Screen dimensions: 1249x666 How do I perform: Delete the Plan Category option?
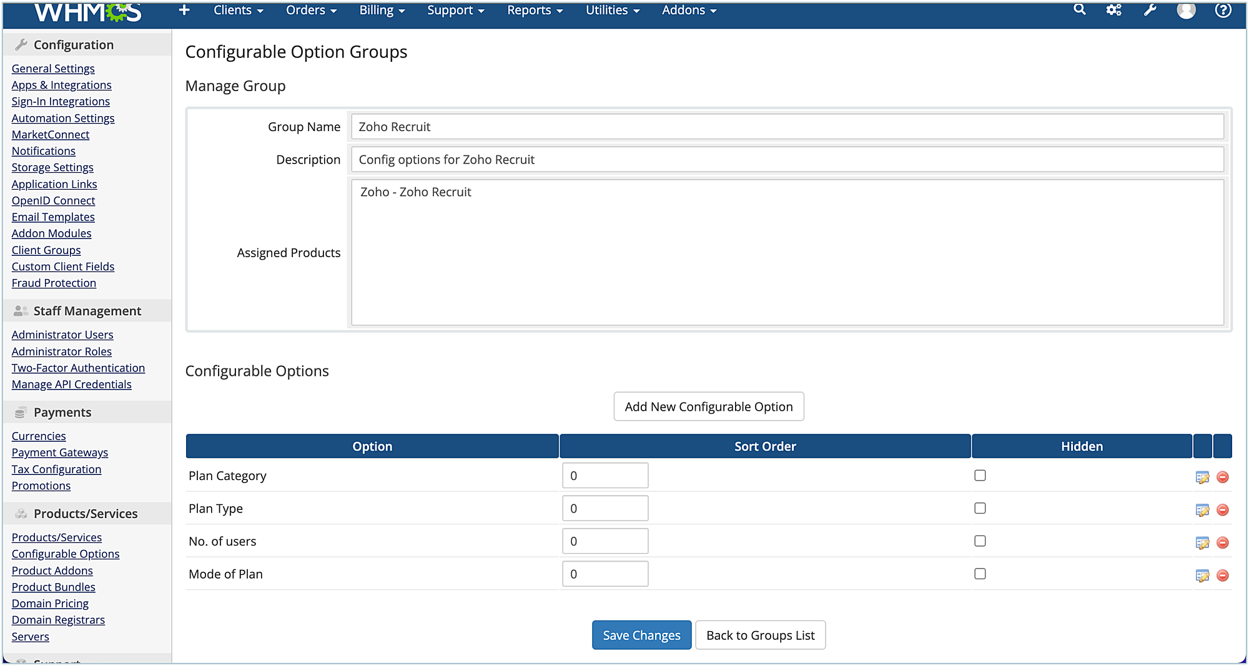click(x=1223, y=477)
